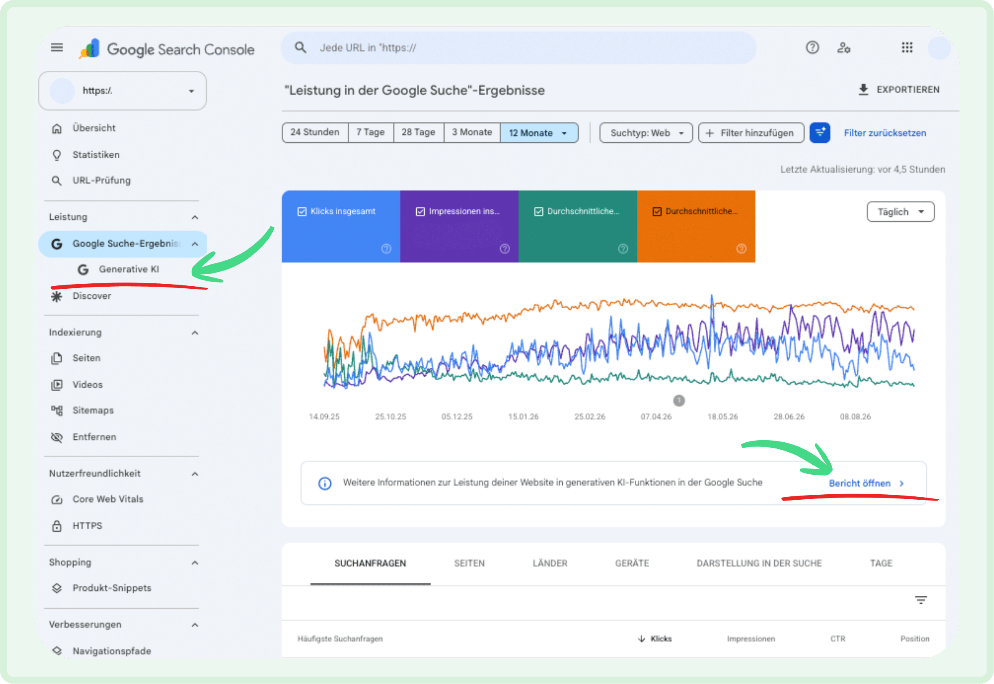Switch to the GERÄTE tab
Image resolution: width=994 pixels, height=684 pixels.
tap(633, 564)
